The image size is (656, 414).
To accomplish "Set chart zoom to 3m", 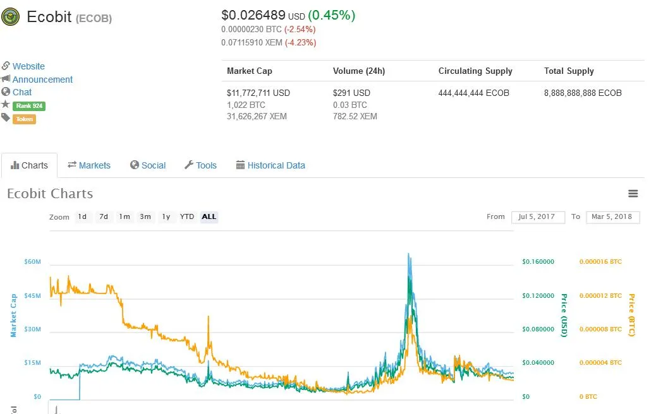I will tap(145, 217).
